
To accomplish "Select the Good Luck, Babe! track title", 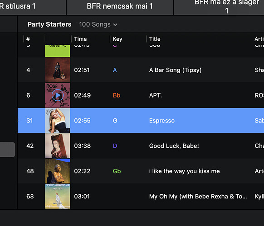I will click(x=174, y=146).
